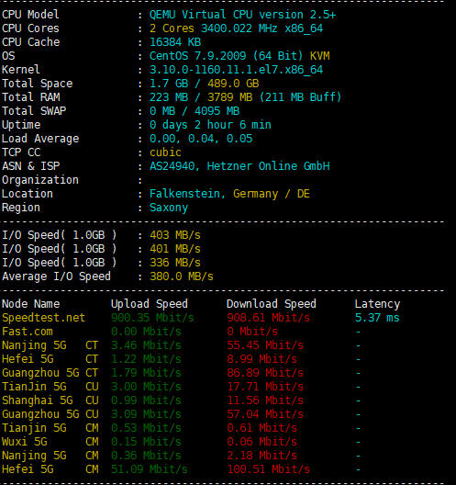Click Speedtest.net download speed 908.61 Mbit/s

pyautogui.click(x=269, y=318)
